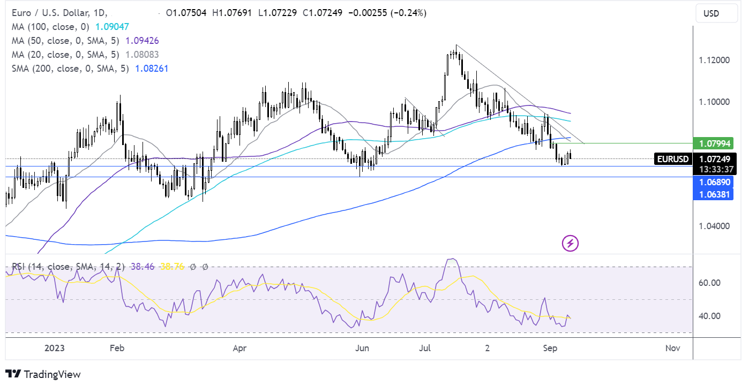The image size is (749, 386).
Task: Click the EURUSD symbol price label
Action: [672, 158]
